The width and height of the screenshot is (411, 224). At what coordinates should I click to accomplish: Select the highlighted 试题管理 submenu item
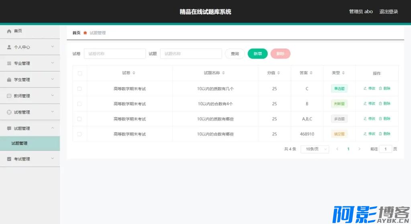coord(30,143)
